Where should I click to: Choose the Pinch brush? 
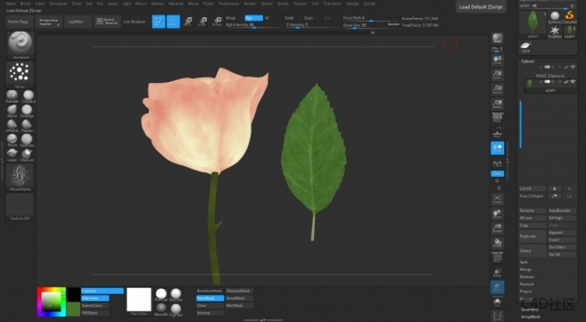[12, 139]
